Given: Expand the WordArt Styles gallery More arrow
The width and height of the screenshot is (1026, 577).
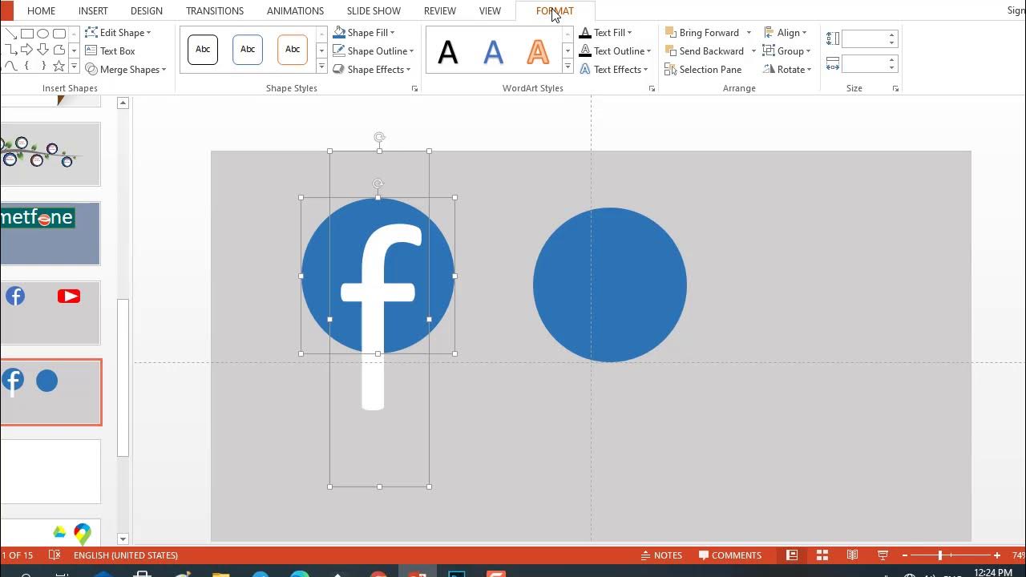Looking at the screenshot, I should coord(568,66).
